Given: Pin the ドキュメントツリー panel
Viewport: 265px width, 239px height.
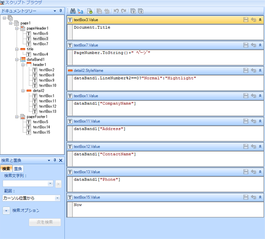Looking at the screenshot, I should [61, 11].
